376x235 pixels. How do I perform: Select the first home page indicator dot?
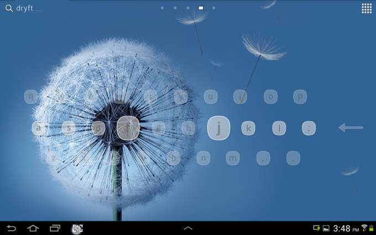pyautogui.click(x=162, y=8)
